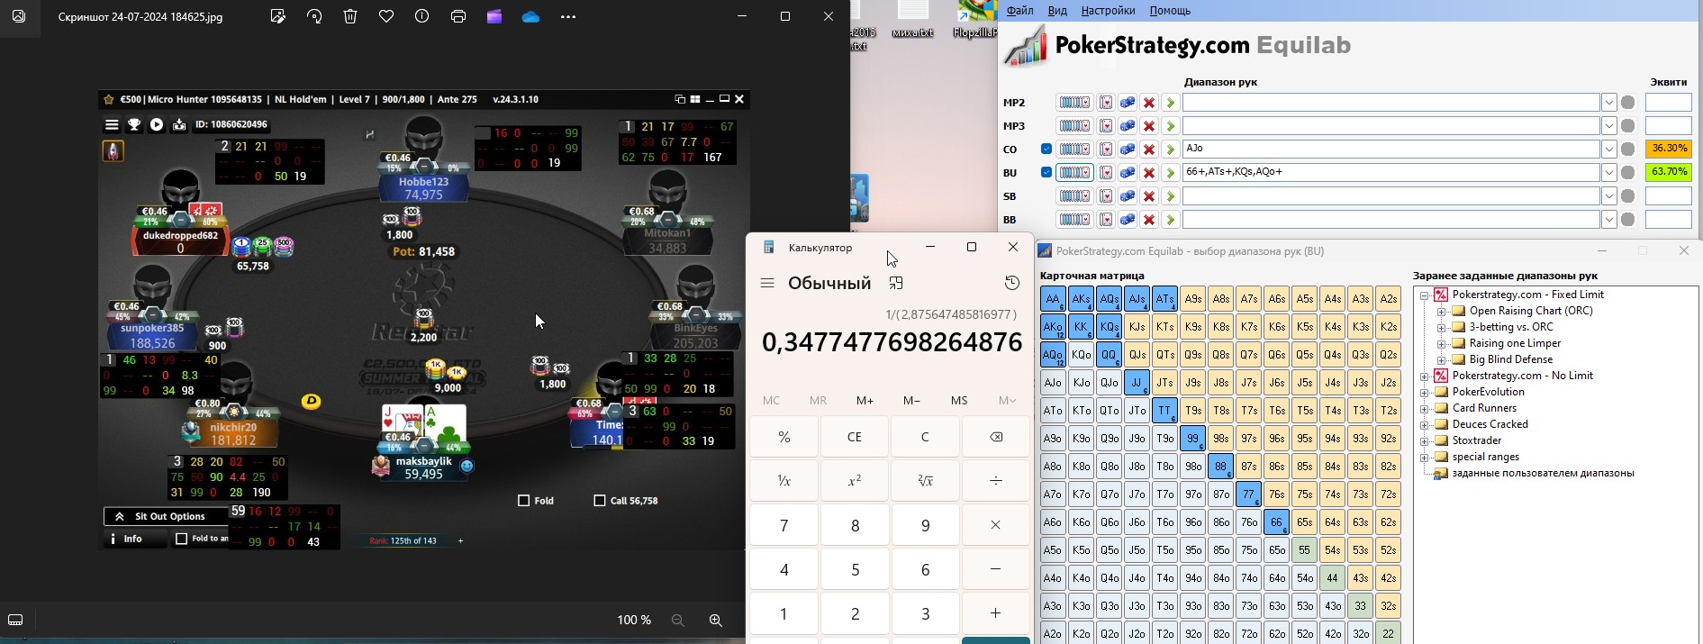Open Clipchamp from Photos toolbar
The height and width of the screenshot is (644, 1703).
click(494, 16)
